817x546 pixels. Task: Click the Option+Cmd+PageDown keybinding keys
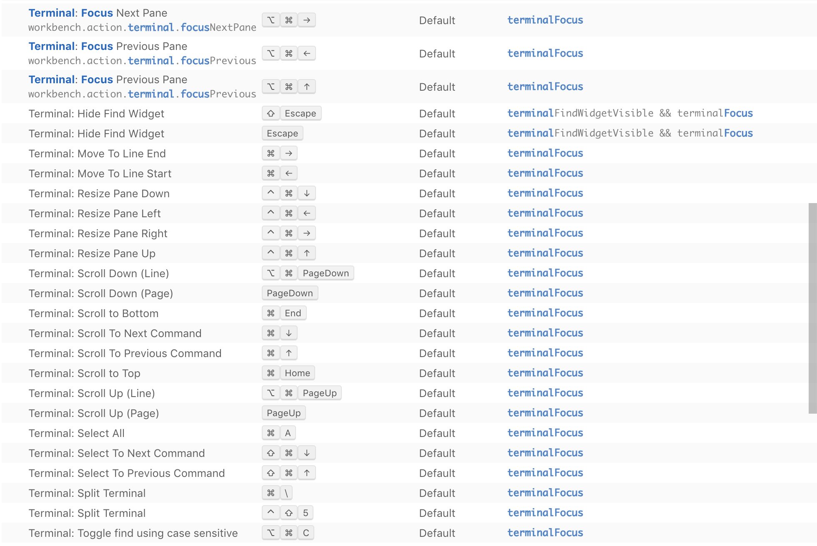click(308, 273)
